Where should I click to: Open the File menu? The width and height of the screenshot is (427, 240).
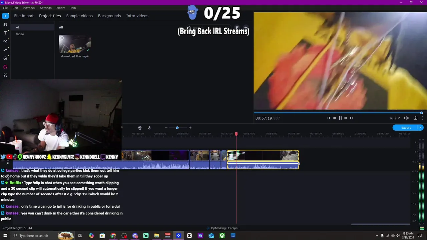(x=5, y=8)
